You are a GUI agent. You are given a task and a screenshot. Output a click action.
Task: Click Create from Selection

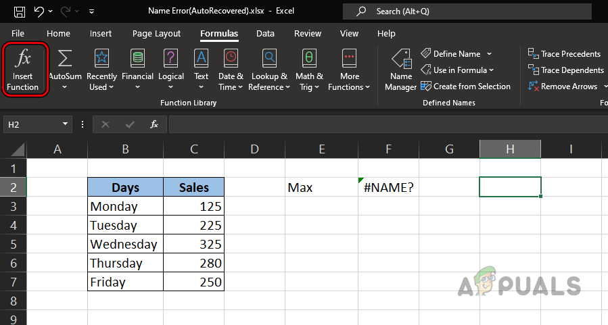[466, 86]
